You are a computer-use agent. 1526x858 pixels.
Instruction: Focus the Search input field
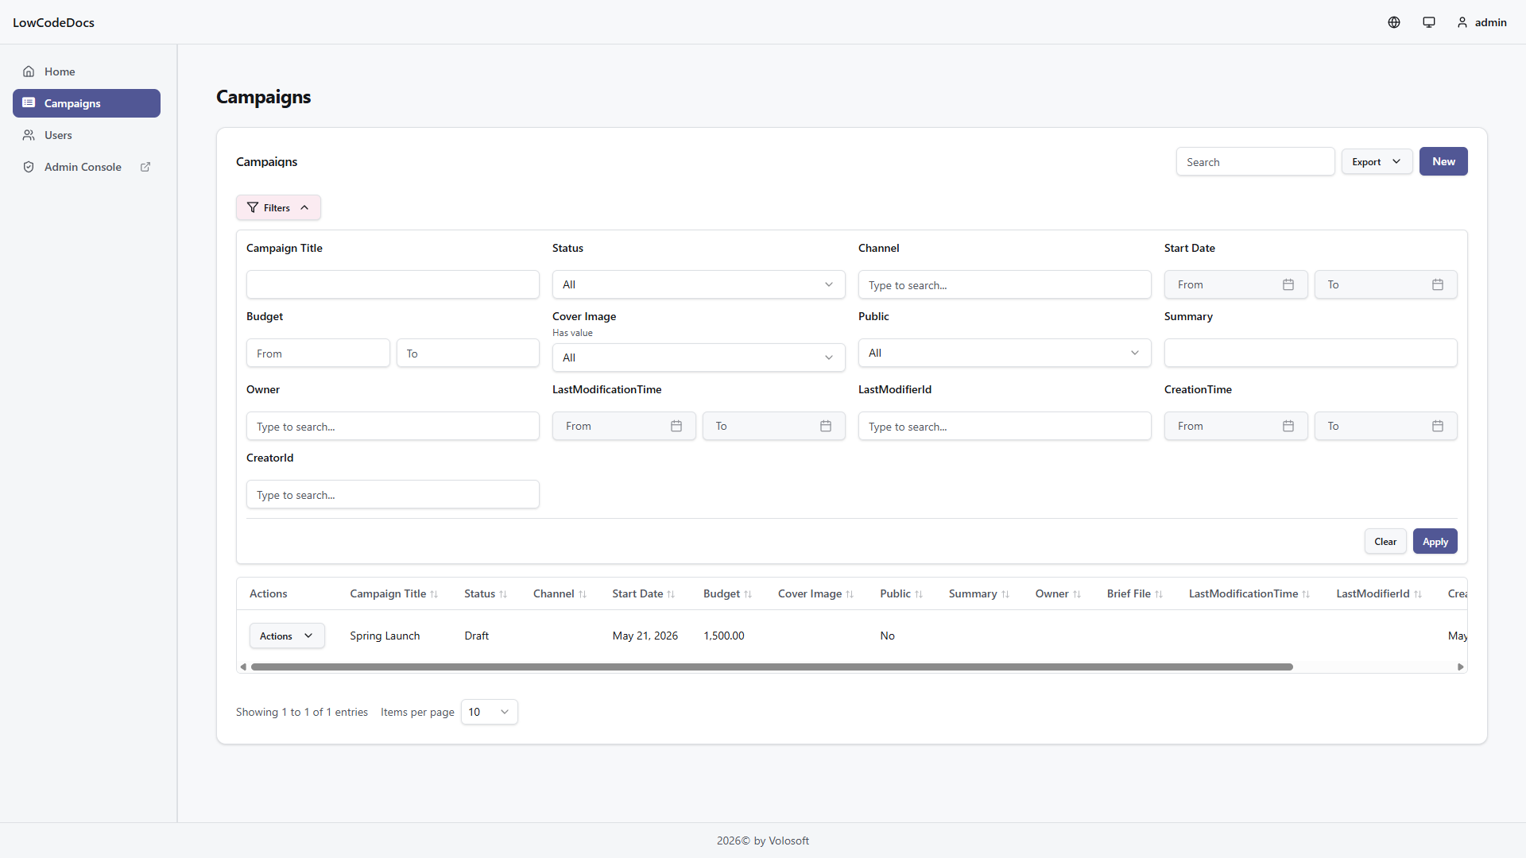coord(1255,161)
